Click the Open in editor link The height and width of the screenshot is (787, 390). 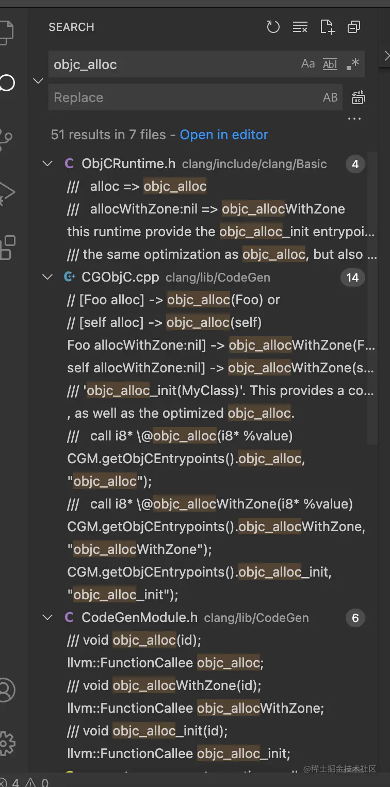[x=224, y=135]
